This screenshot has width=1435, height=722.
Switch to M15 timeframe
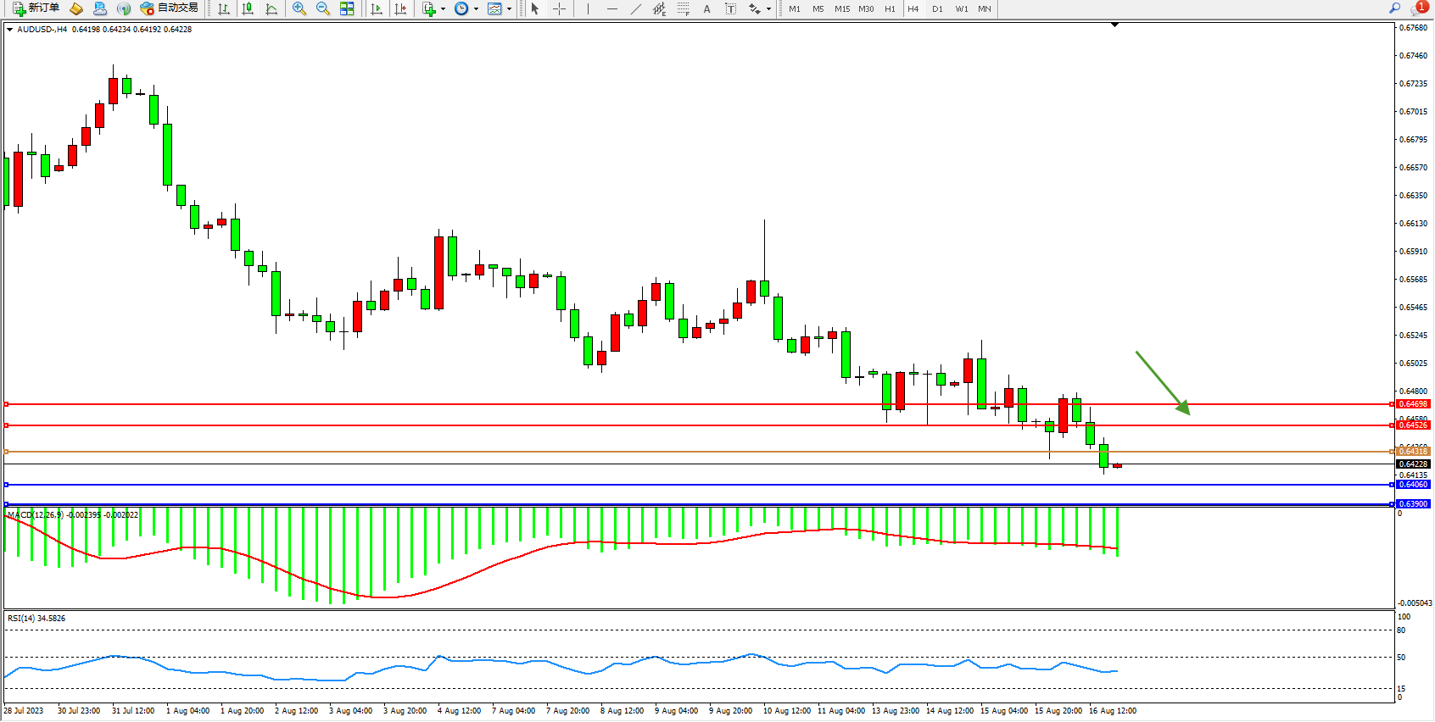point(841,9)
